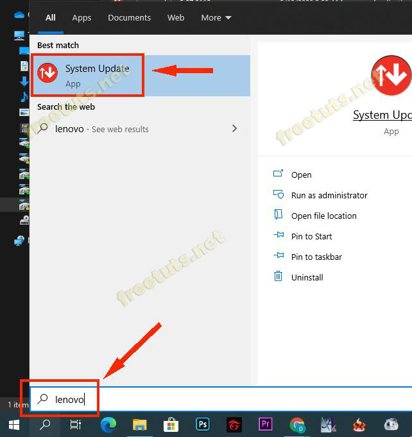The width and height of the screenshot is (412, 437).
Task: Select Pictures icon in File Explorer sidebar
Action: tap(24, 112)
